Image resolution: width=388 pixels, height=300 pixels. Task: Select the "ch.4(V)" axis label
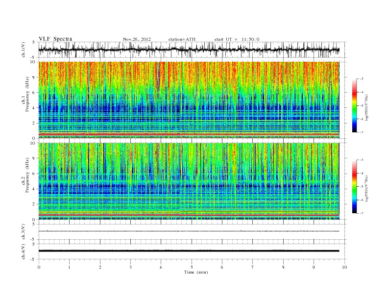click(x=24, y=251)
